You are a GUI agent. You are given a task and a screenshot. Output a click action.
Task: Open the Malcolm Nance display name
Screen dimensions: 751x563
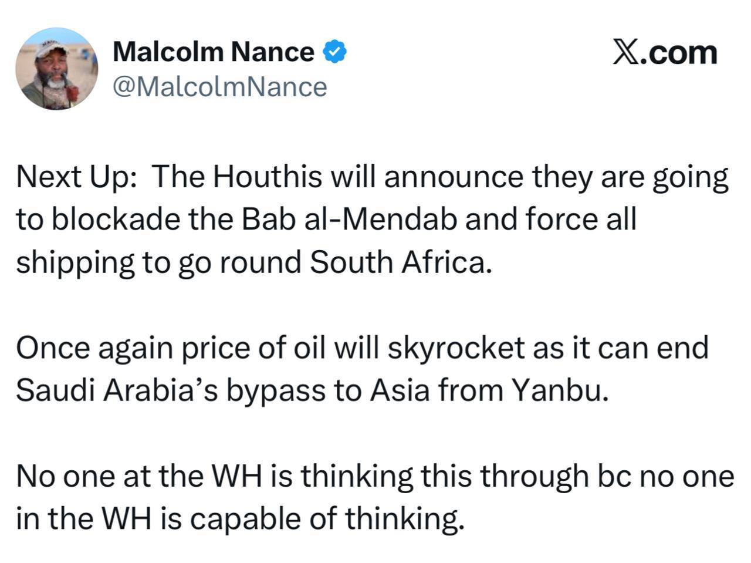[x=213, y=52]
